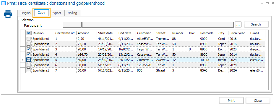Click the Participant label
276x107 pixels.
pos(33,26)
